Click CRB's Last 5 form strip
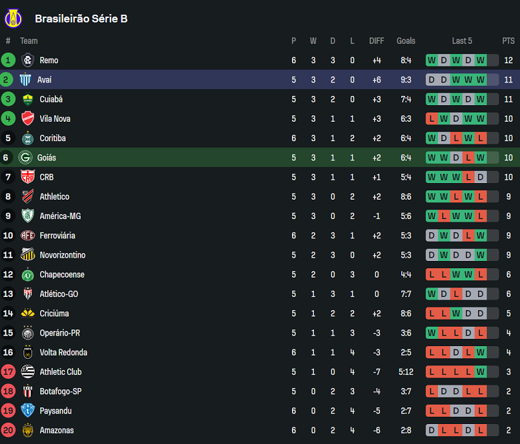Screen dimensions: 520x444 pyautogui.click(x=462, y=178)
